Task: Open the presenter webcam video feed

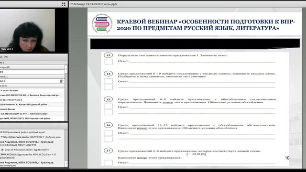Action: [x=27, y=30]
